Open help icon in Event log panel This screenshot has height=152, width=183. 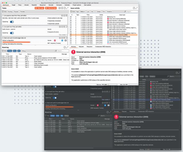pyautogui.click(x=65, y=47)
